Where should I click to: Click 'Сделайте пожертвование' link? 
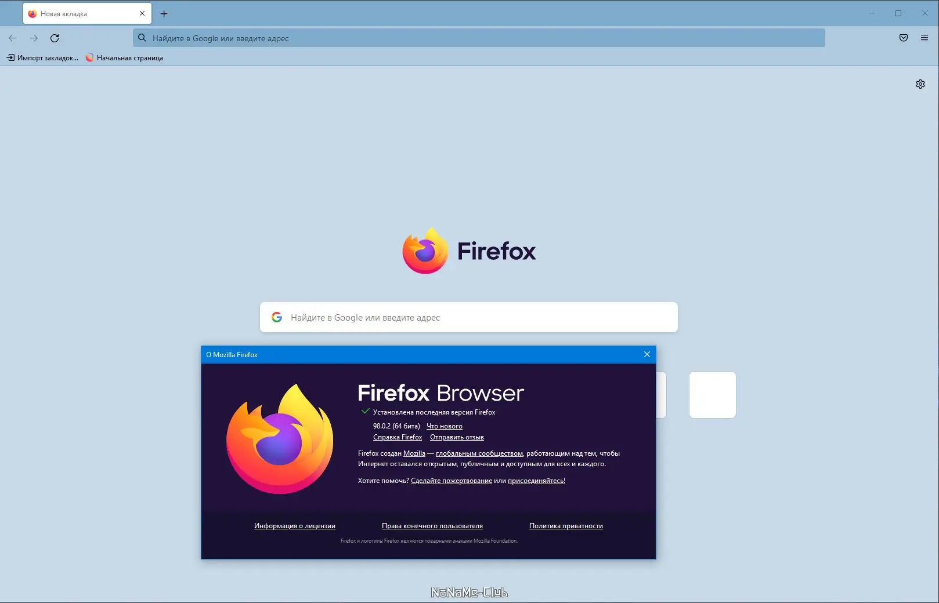pyautogui.click(x=452, y=481)
